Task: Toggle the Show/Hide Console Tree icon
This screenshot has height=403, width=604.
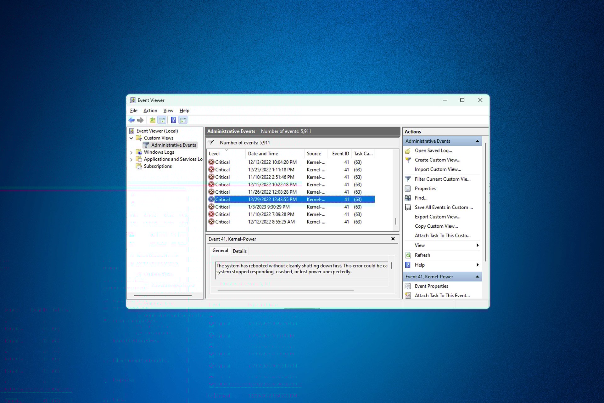Action: click(162, 120)
